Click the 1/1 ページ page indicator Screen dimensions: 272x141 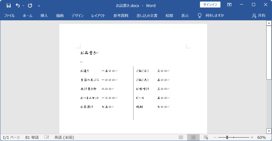[x=11, y=137]
